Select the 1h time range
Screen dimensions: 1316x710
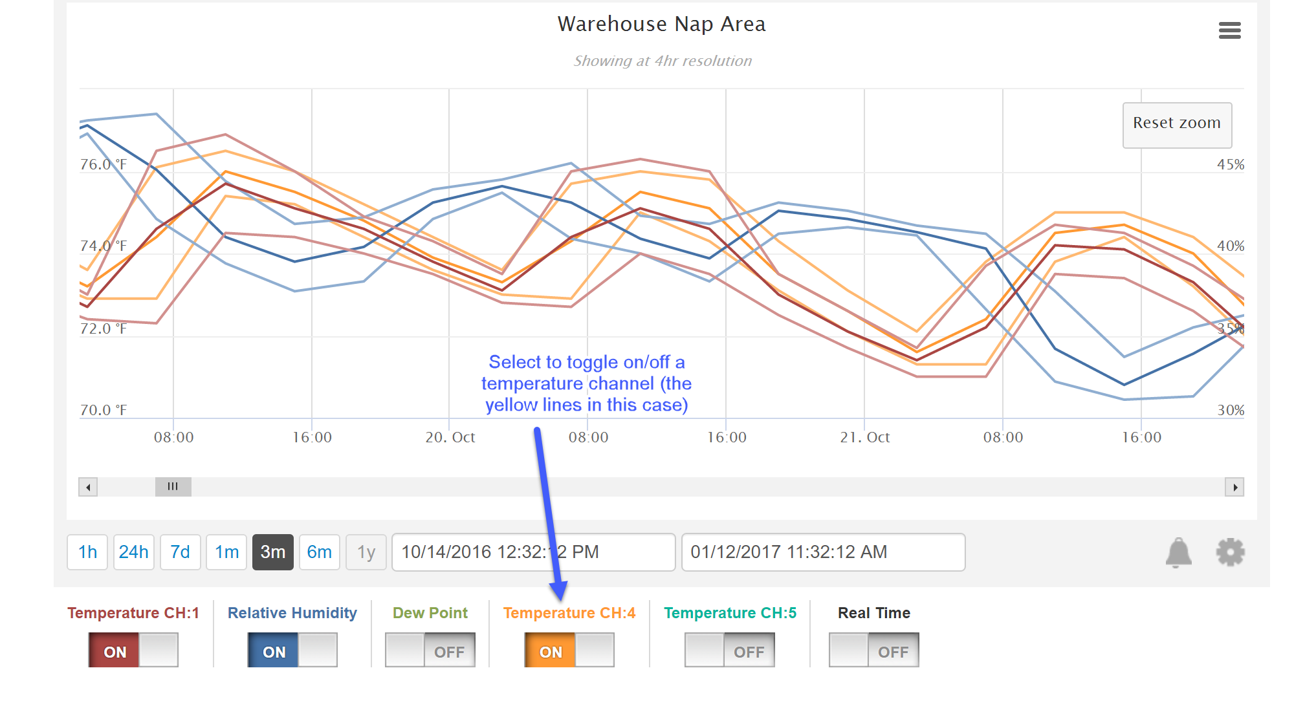coord(87,552)
